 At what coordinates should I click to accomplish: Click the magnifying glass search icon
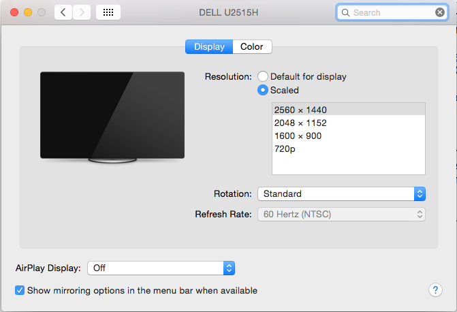pos(345,12)
